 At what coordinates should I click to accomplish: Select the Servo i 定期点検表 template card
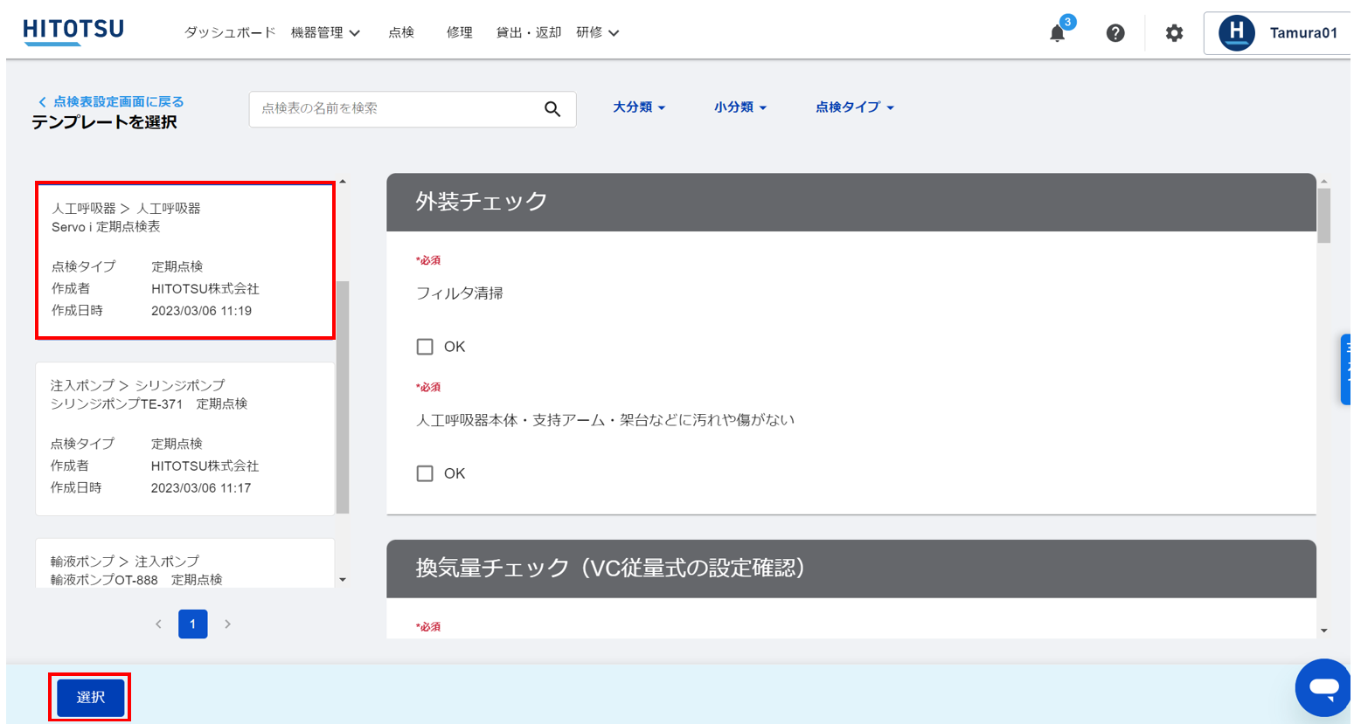[185, 260]
